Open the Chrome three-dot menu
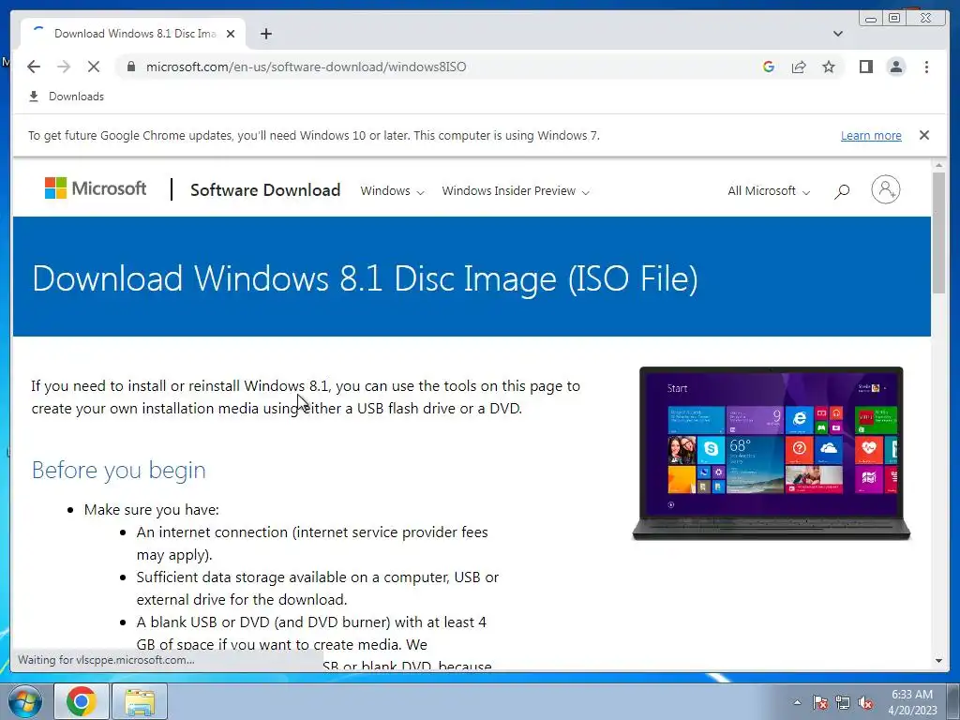Image resolution: width=960 pixels, height=720 pixels. 926,67
